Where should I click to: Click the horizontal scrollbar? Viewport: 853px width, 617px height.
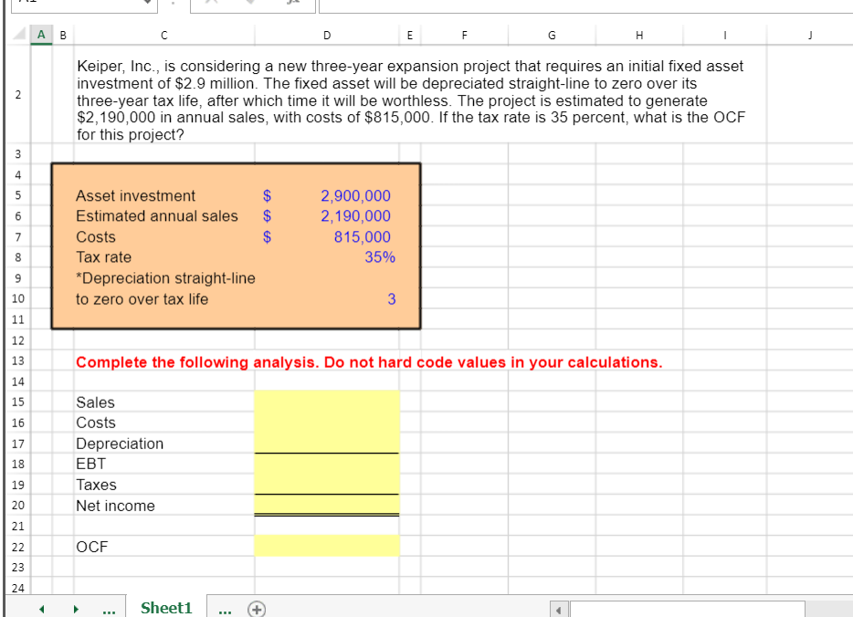pos(685,607)
